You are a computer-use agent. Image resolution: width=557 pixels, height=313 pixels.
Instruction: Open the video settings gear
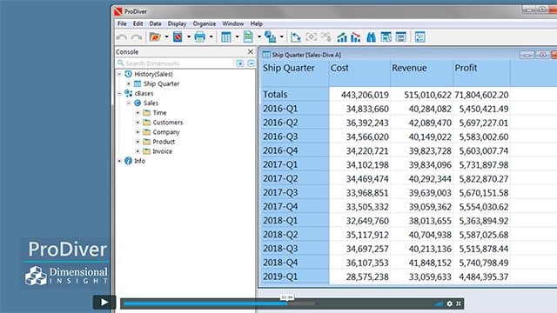[450, 303]
